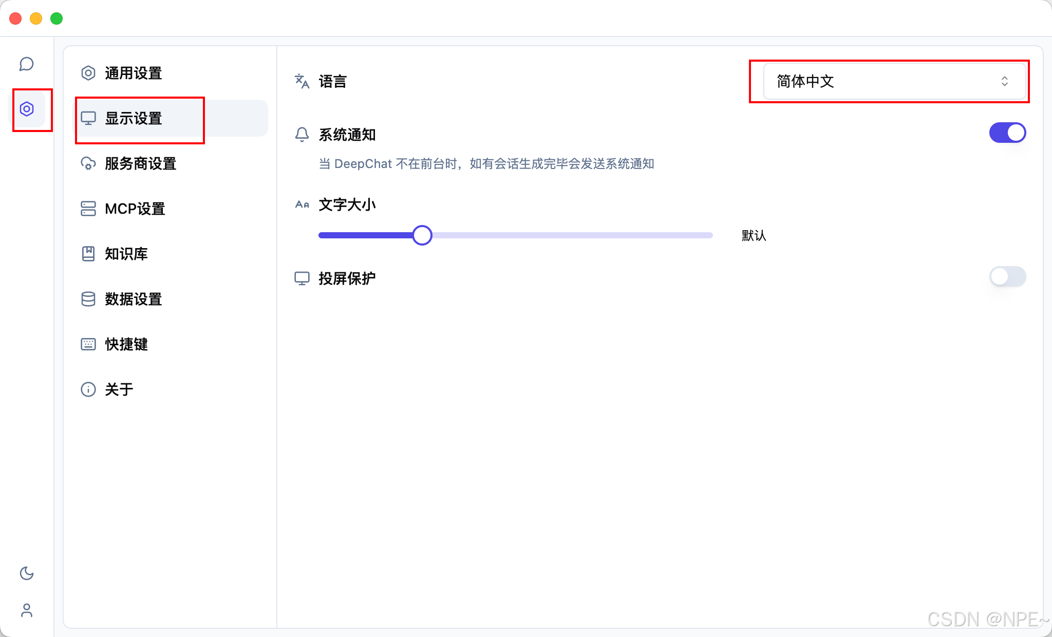This screenshot has width=1052, height=637.
Task: Open 通用设置 settings section
Action: click(134, 73)
